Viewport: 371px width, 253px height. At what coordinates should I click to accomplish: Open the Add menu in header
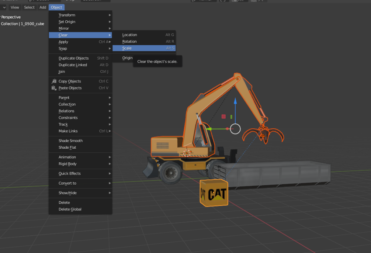(x=43, y=7)
